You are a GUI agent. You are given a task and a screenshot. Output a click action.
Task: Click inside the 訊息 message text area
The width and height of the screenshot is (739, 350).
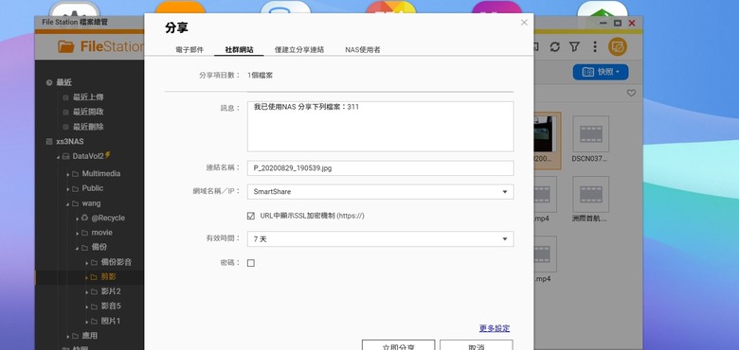tap(380, 127)
